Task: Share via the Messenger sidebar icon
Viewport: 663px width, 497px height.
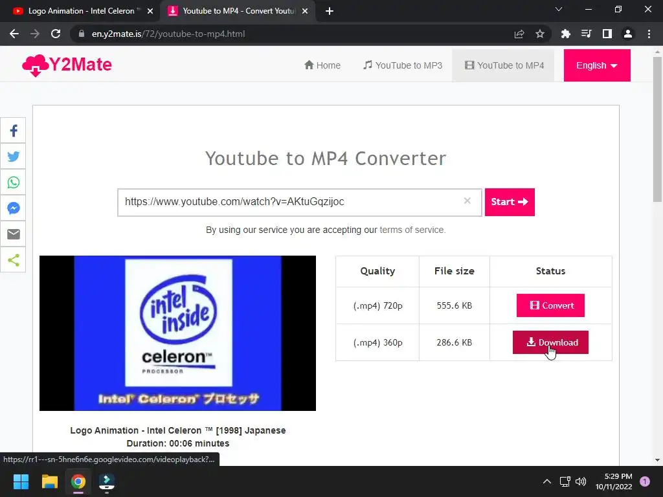Action: point(13,208)
